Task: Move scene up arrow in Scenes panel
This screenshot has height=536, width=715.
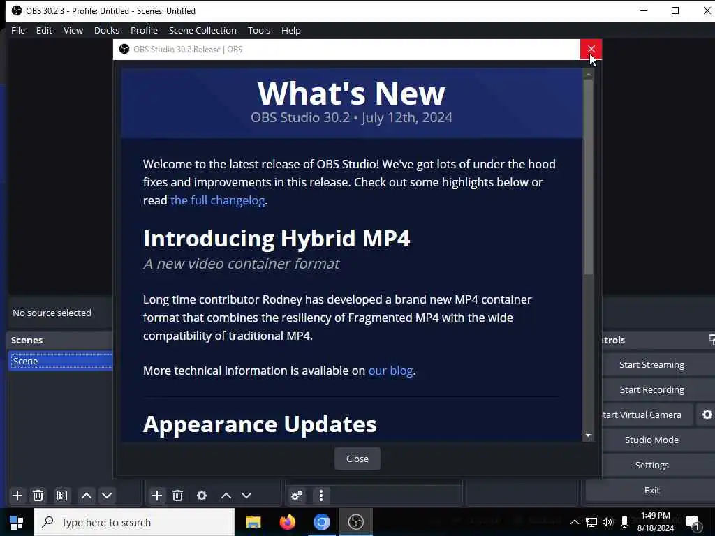Action: pos(86,496)
